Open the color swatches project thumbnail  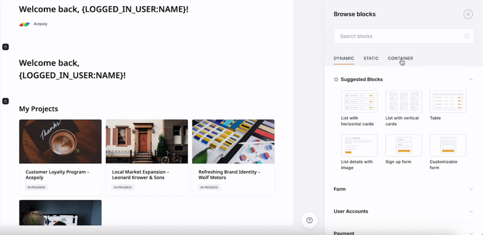(233, 142)
